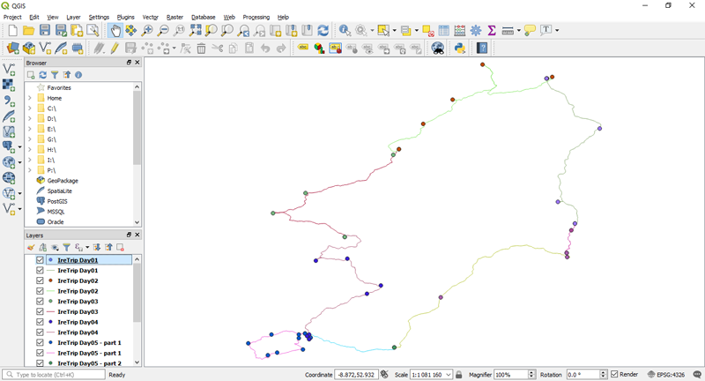
Task: Filter the Browser panel with funnel icon
Action: [55, 75]
